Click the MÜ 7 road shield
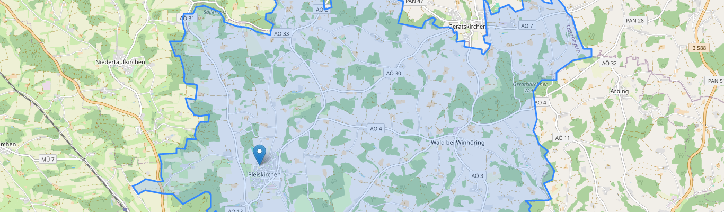724x212 pixels. coord(48,160)
